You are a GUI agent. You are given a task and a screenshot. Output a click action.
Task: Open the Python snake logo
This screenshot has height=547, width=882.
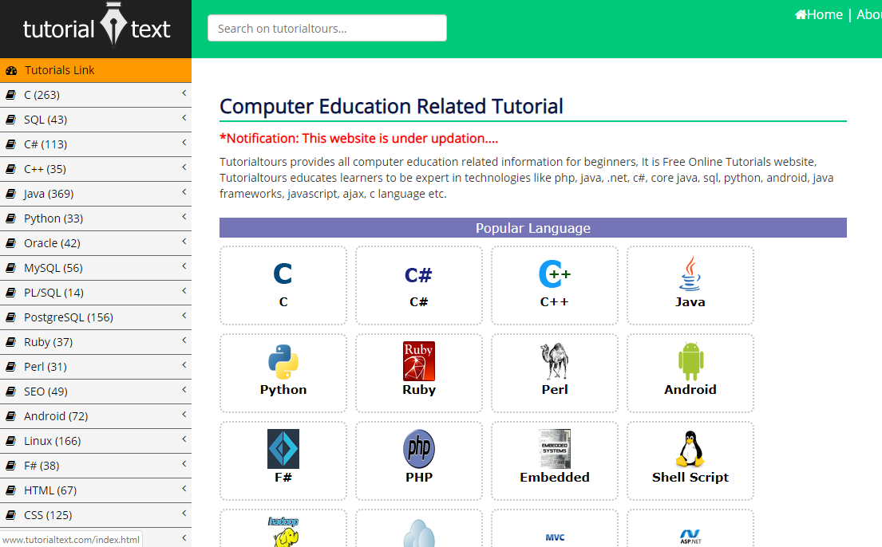(x=283, y=361)
